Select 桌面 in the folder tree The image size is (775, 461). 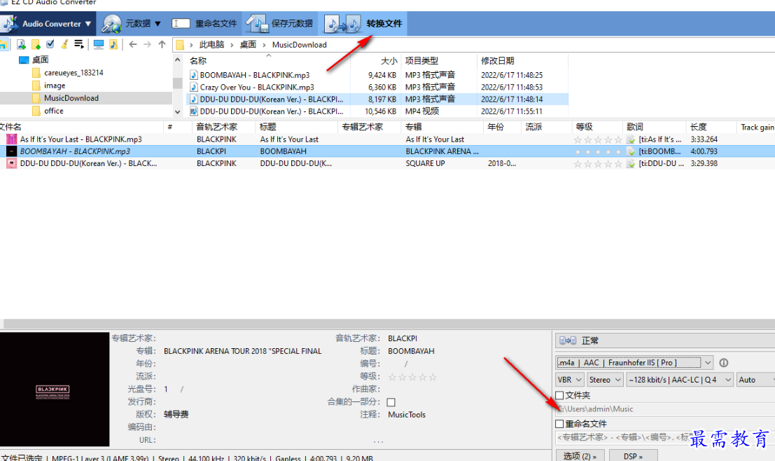point(41,60)
